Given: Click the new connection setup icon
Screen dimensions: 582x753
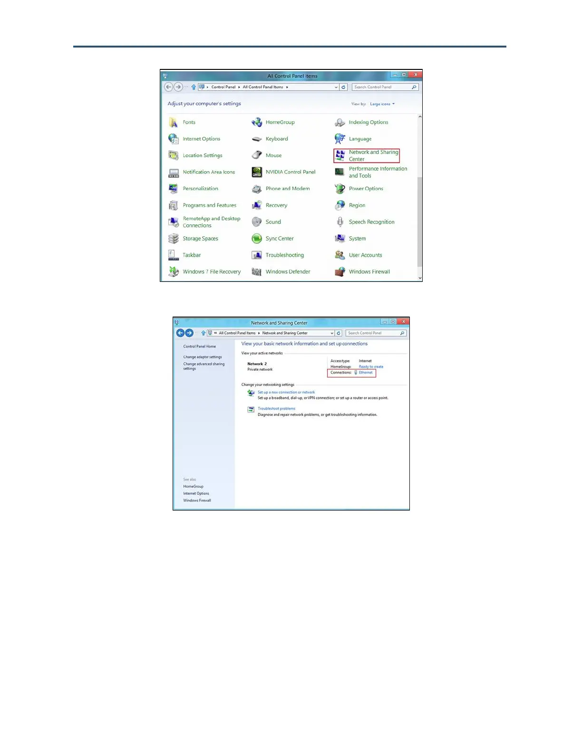Looking at the screenshot, I should tap(251, 393).
